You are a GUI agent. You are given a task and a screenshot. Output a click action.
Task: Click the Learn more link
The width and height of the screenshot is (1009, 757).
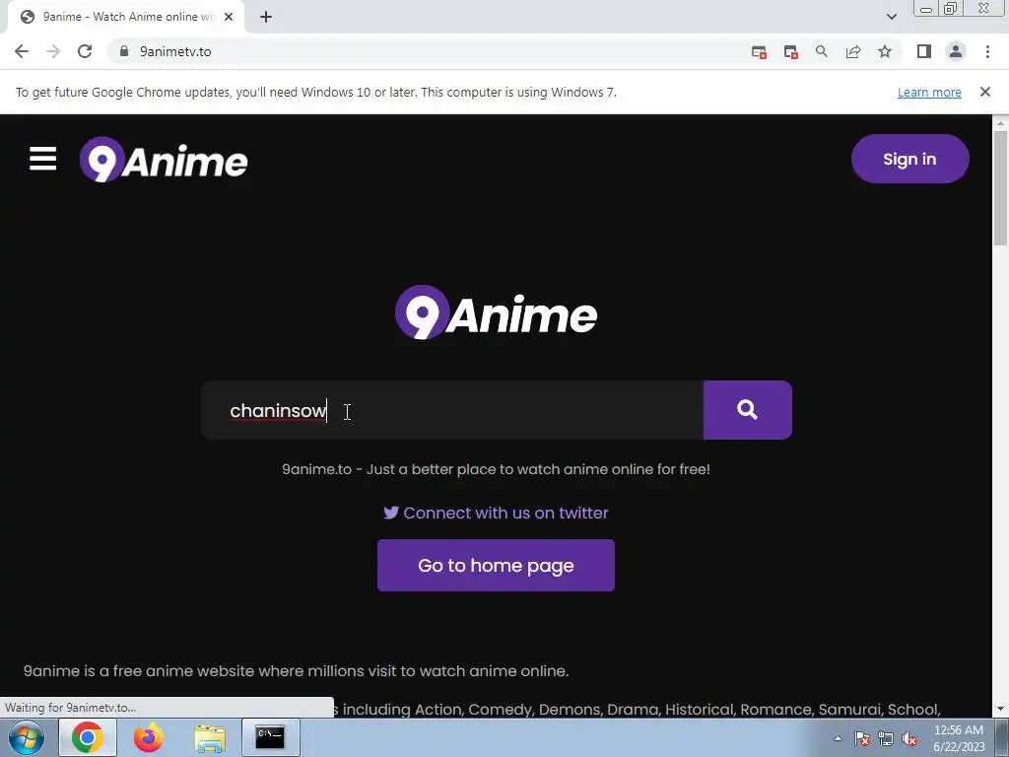pos(929,92)
